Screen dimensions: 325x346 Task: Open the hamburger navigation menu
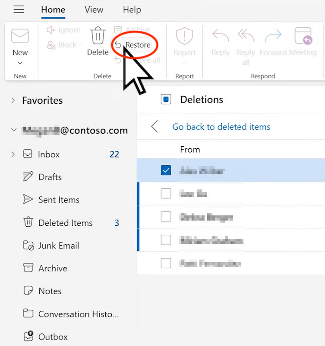[19, 10]
